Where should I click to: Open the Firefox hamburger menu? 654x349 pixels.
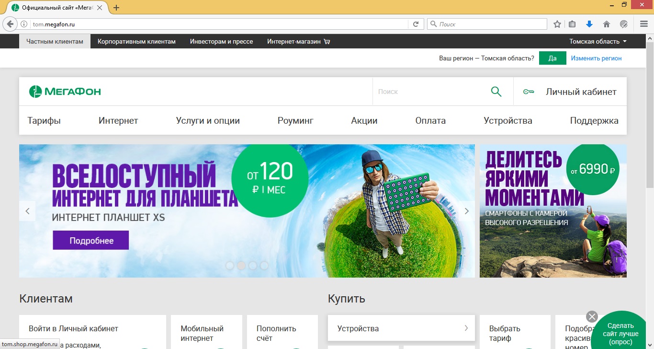click(643, 23)
